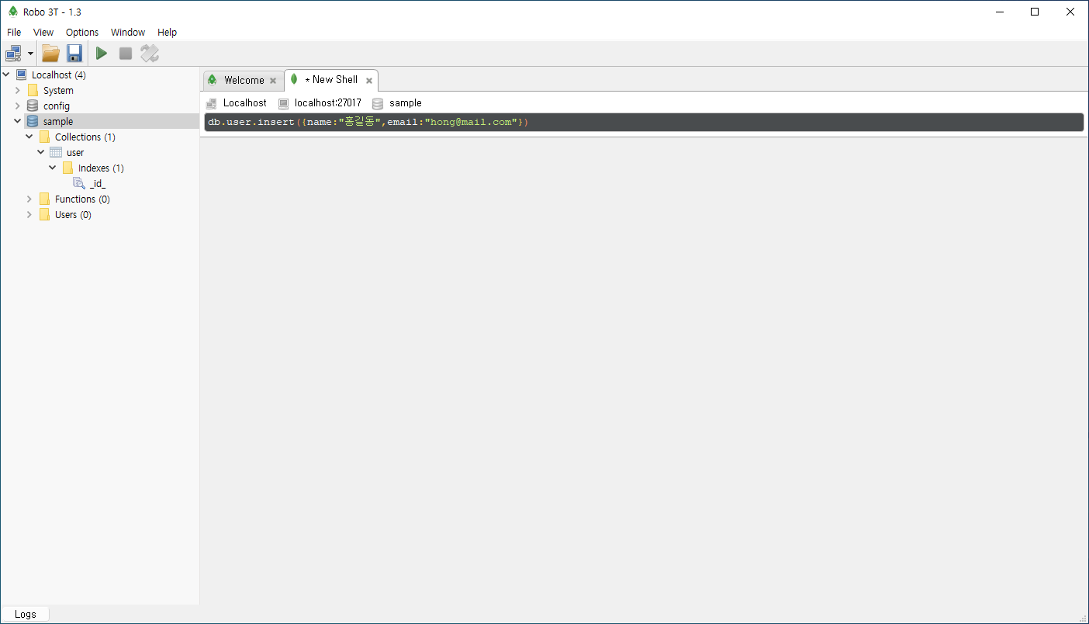Screen dimensions: 1089x624
Task: Select the user collection label
Action: click(x=75, y=152)
